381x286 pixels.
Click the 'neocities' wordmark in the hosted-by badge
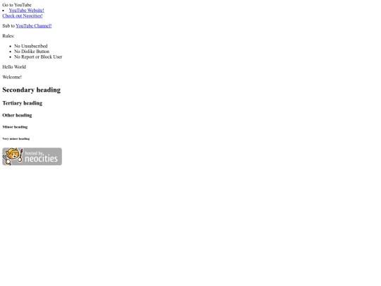42,159
